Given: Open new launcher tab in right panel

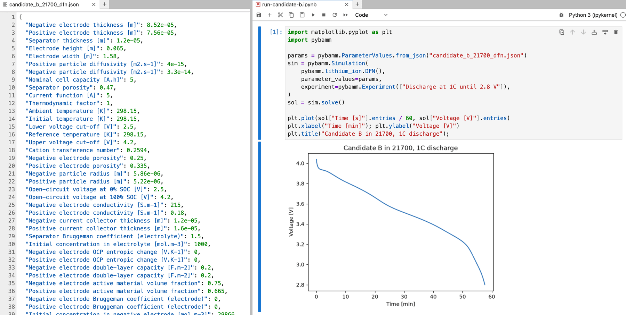Looking at the screenshot, I should (357, 4).
